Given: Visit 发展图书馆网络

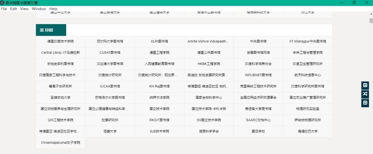Looking at the screenshot, I should pos(258,53).
